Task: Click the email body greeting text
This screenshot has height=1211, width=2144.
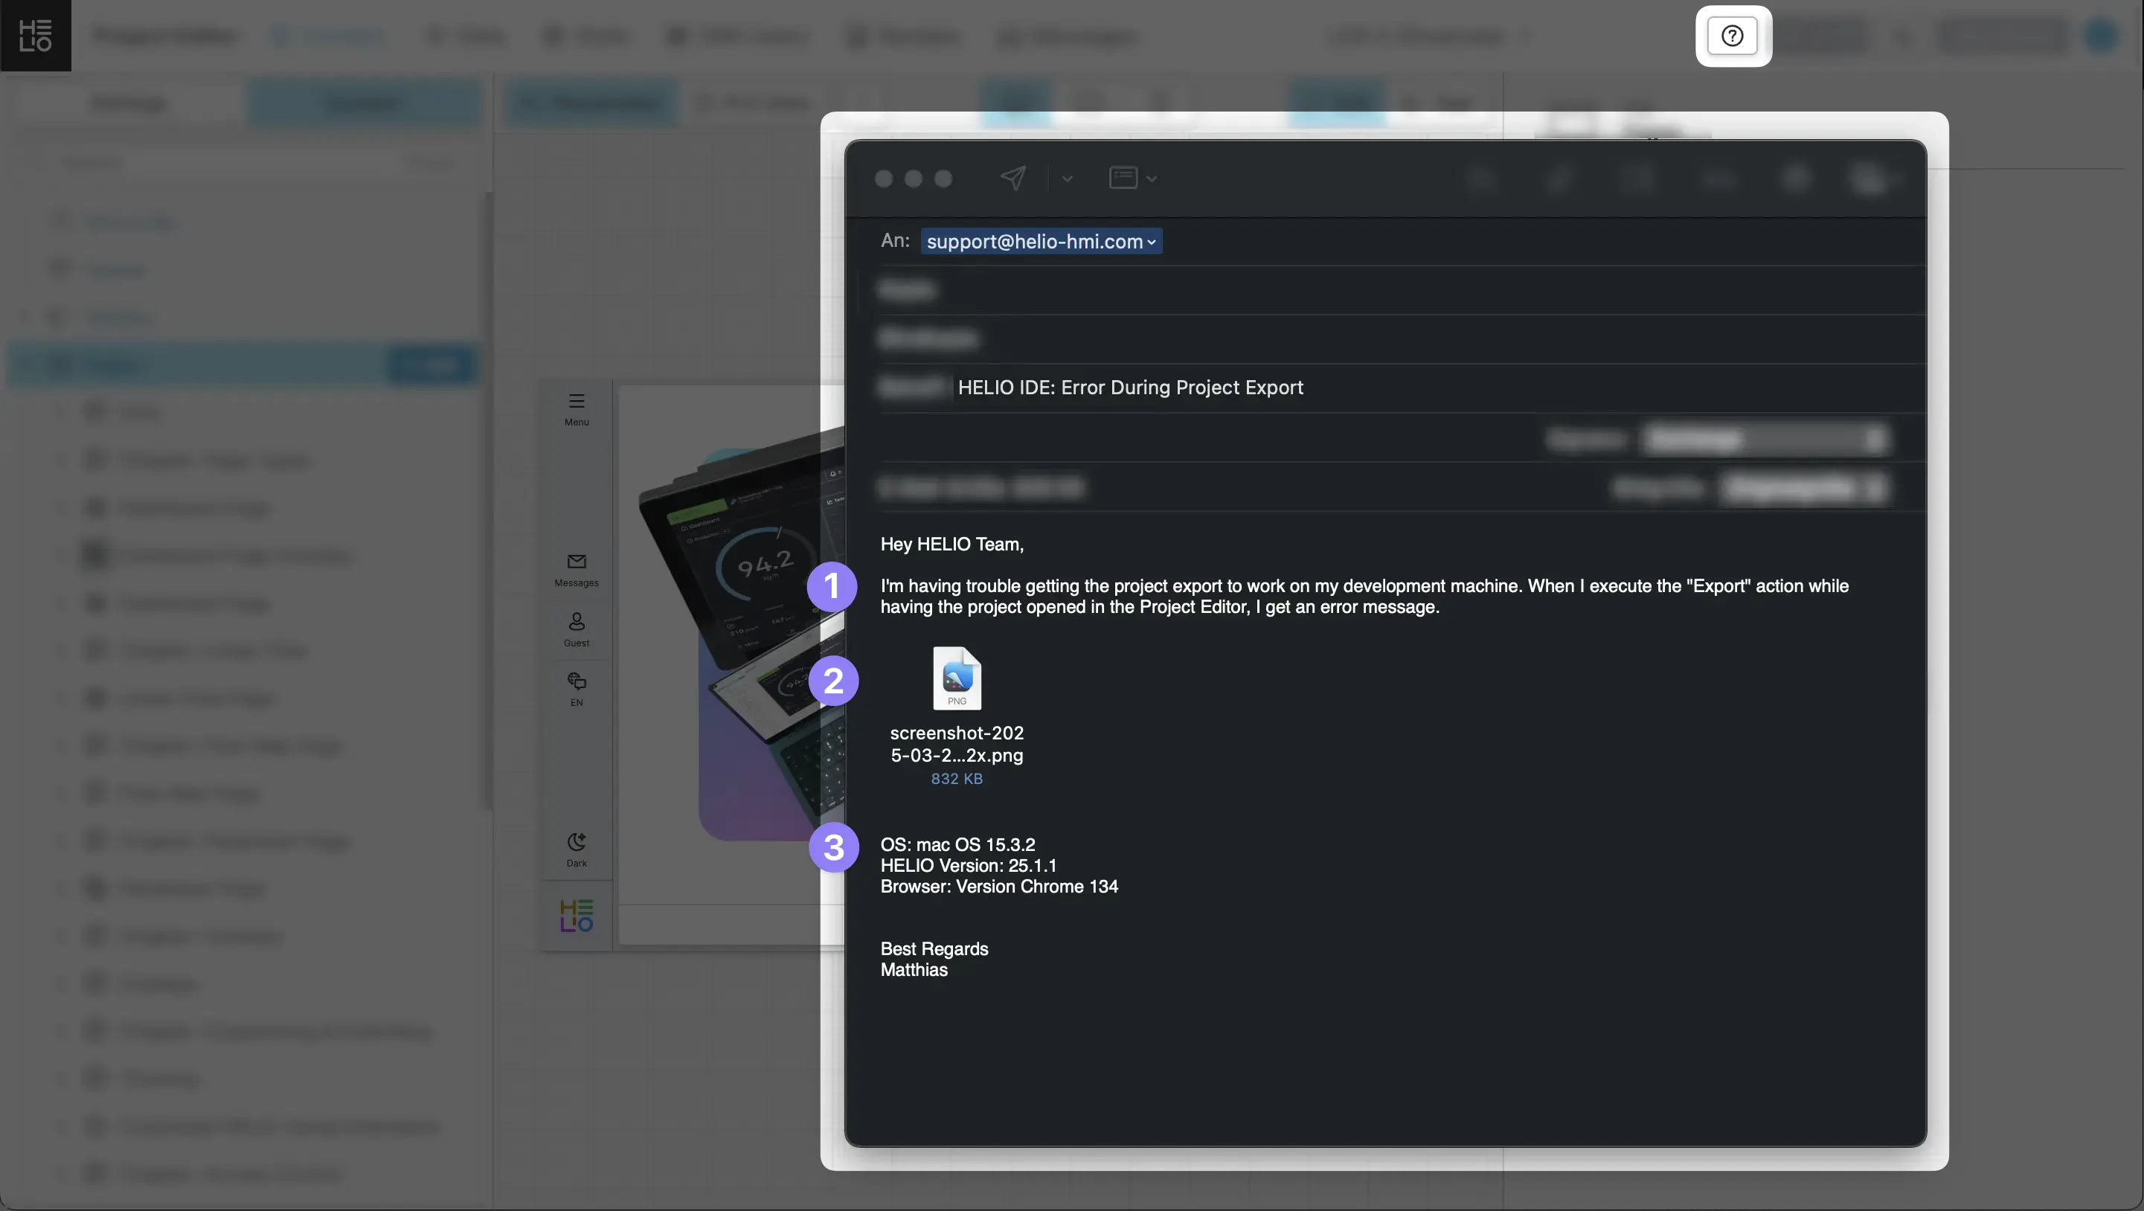Action: click(951, 545)
